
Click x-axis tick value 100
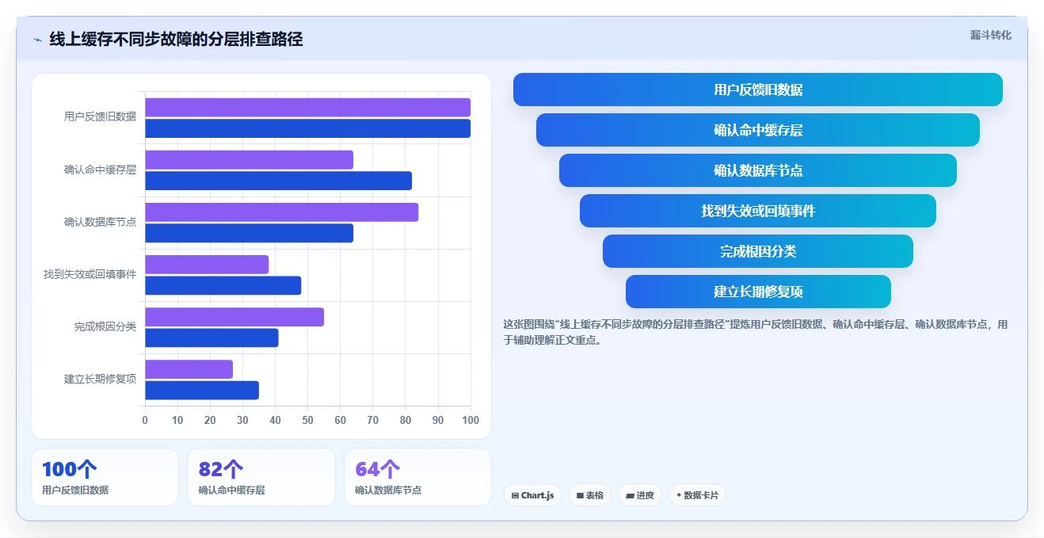click(x=471, y=420)
